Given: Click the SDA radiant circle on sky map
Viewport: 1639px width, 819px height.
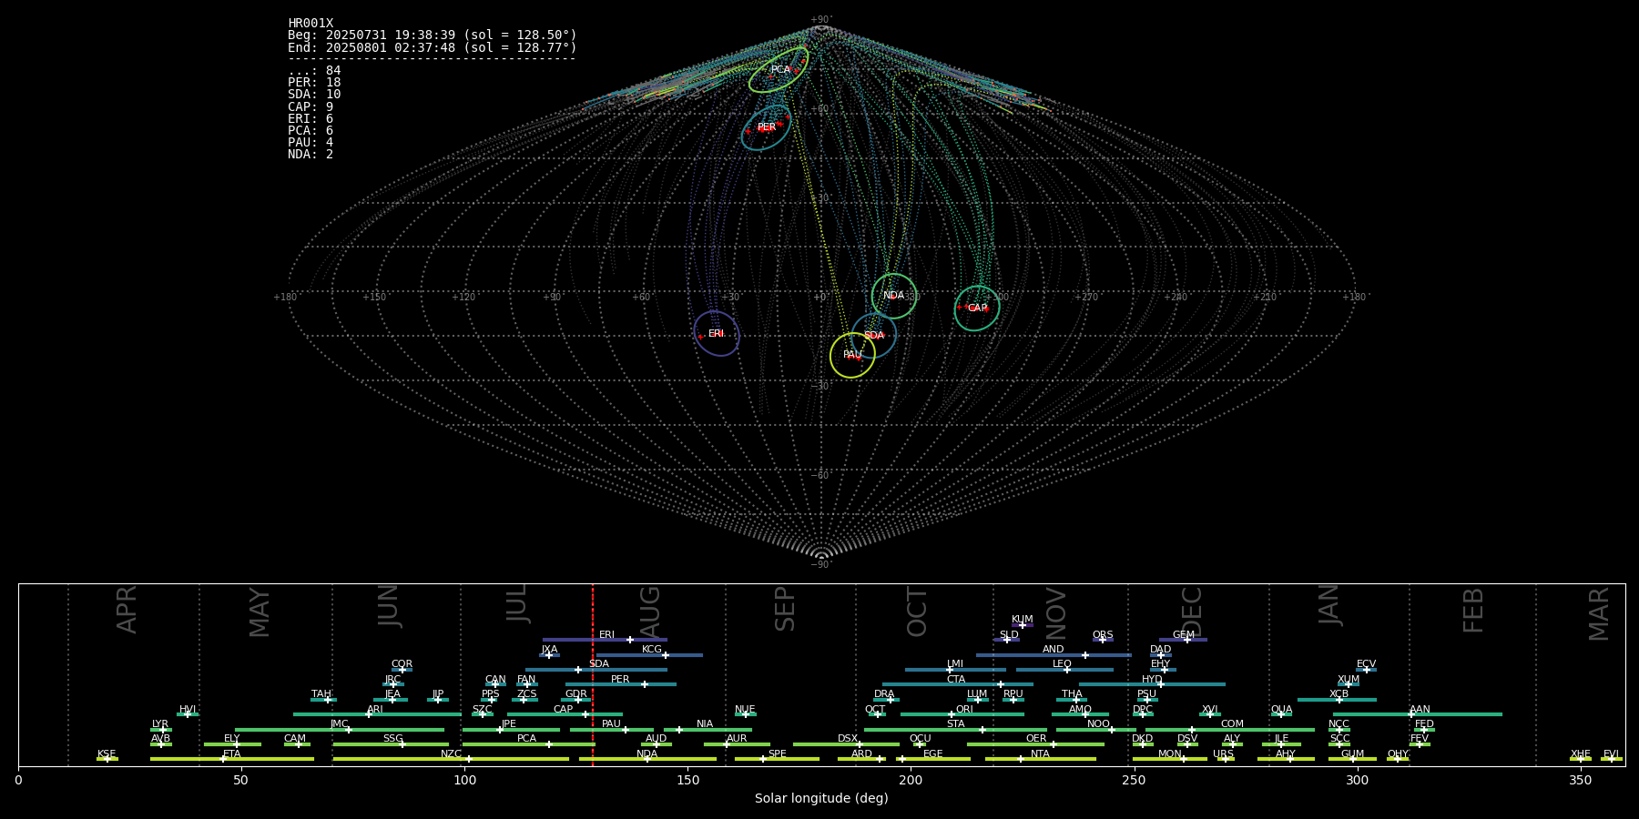Looking at the screenshot, I should click(874, 336).
